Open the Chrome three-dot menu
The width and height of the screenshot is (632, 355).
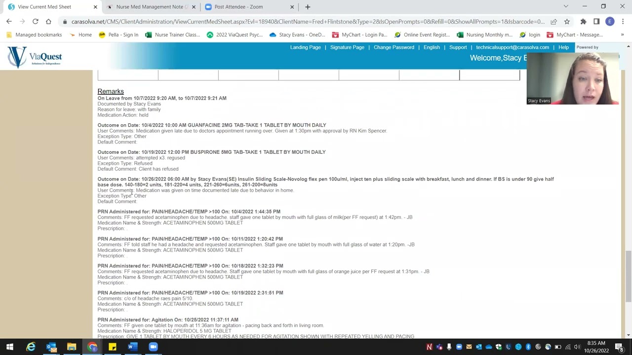(623, 22)
